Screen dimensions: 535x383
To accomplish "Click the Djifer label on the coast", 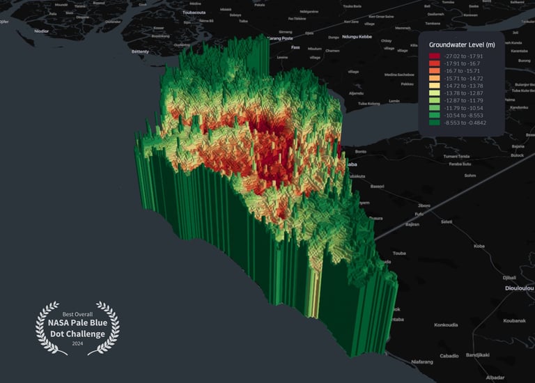I will point(4,22).
